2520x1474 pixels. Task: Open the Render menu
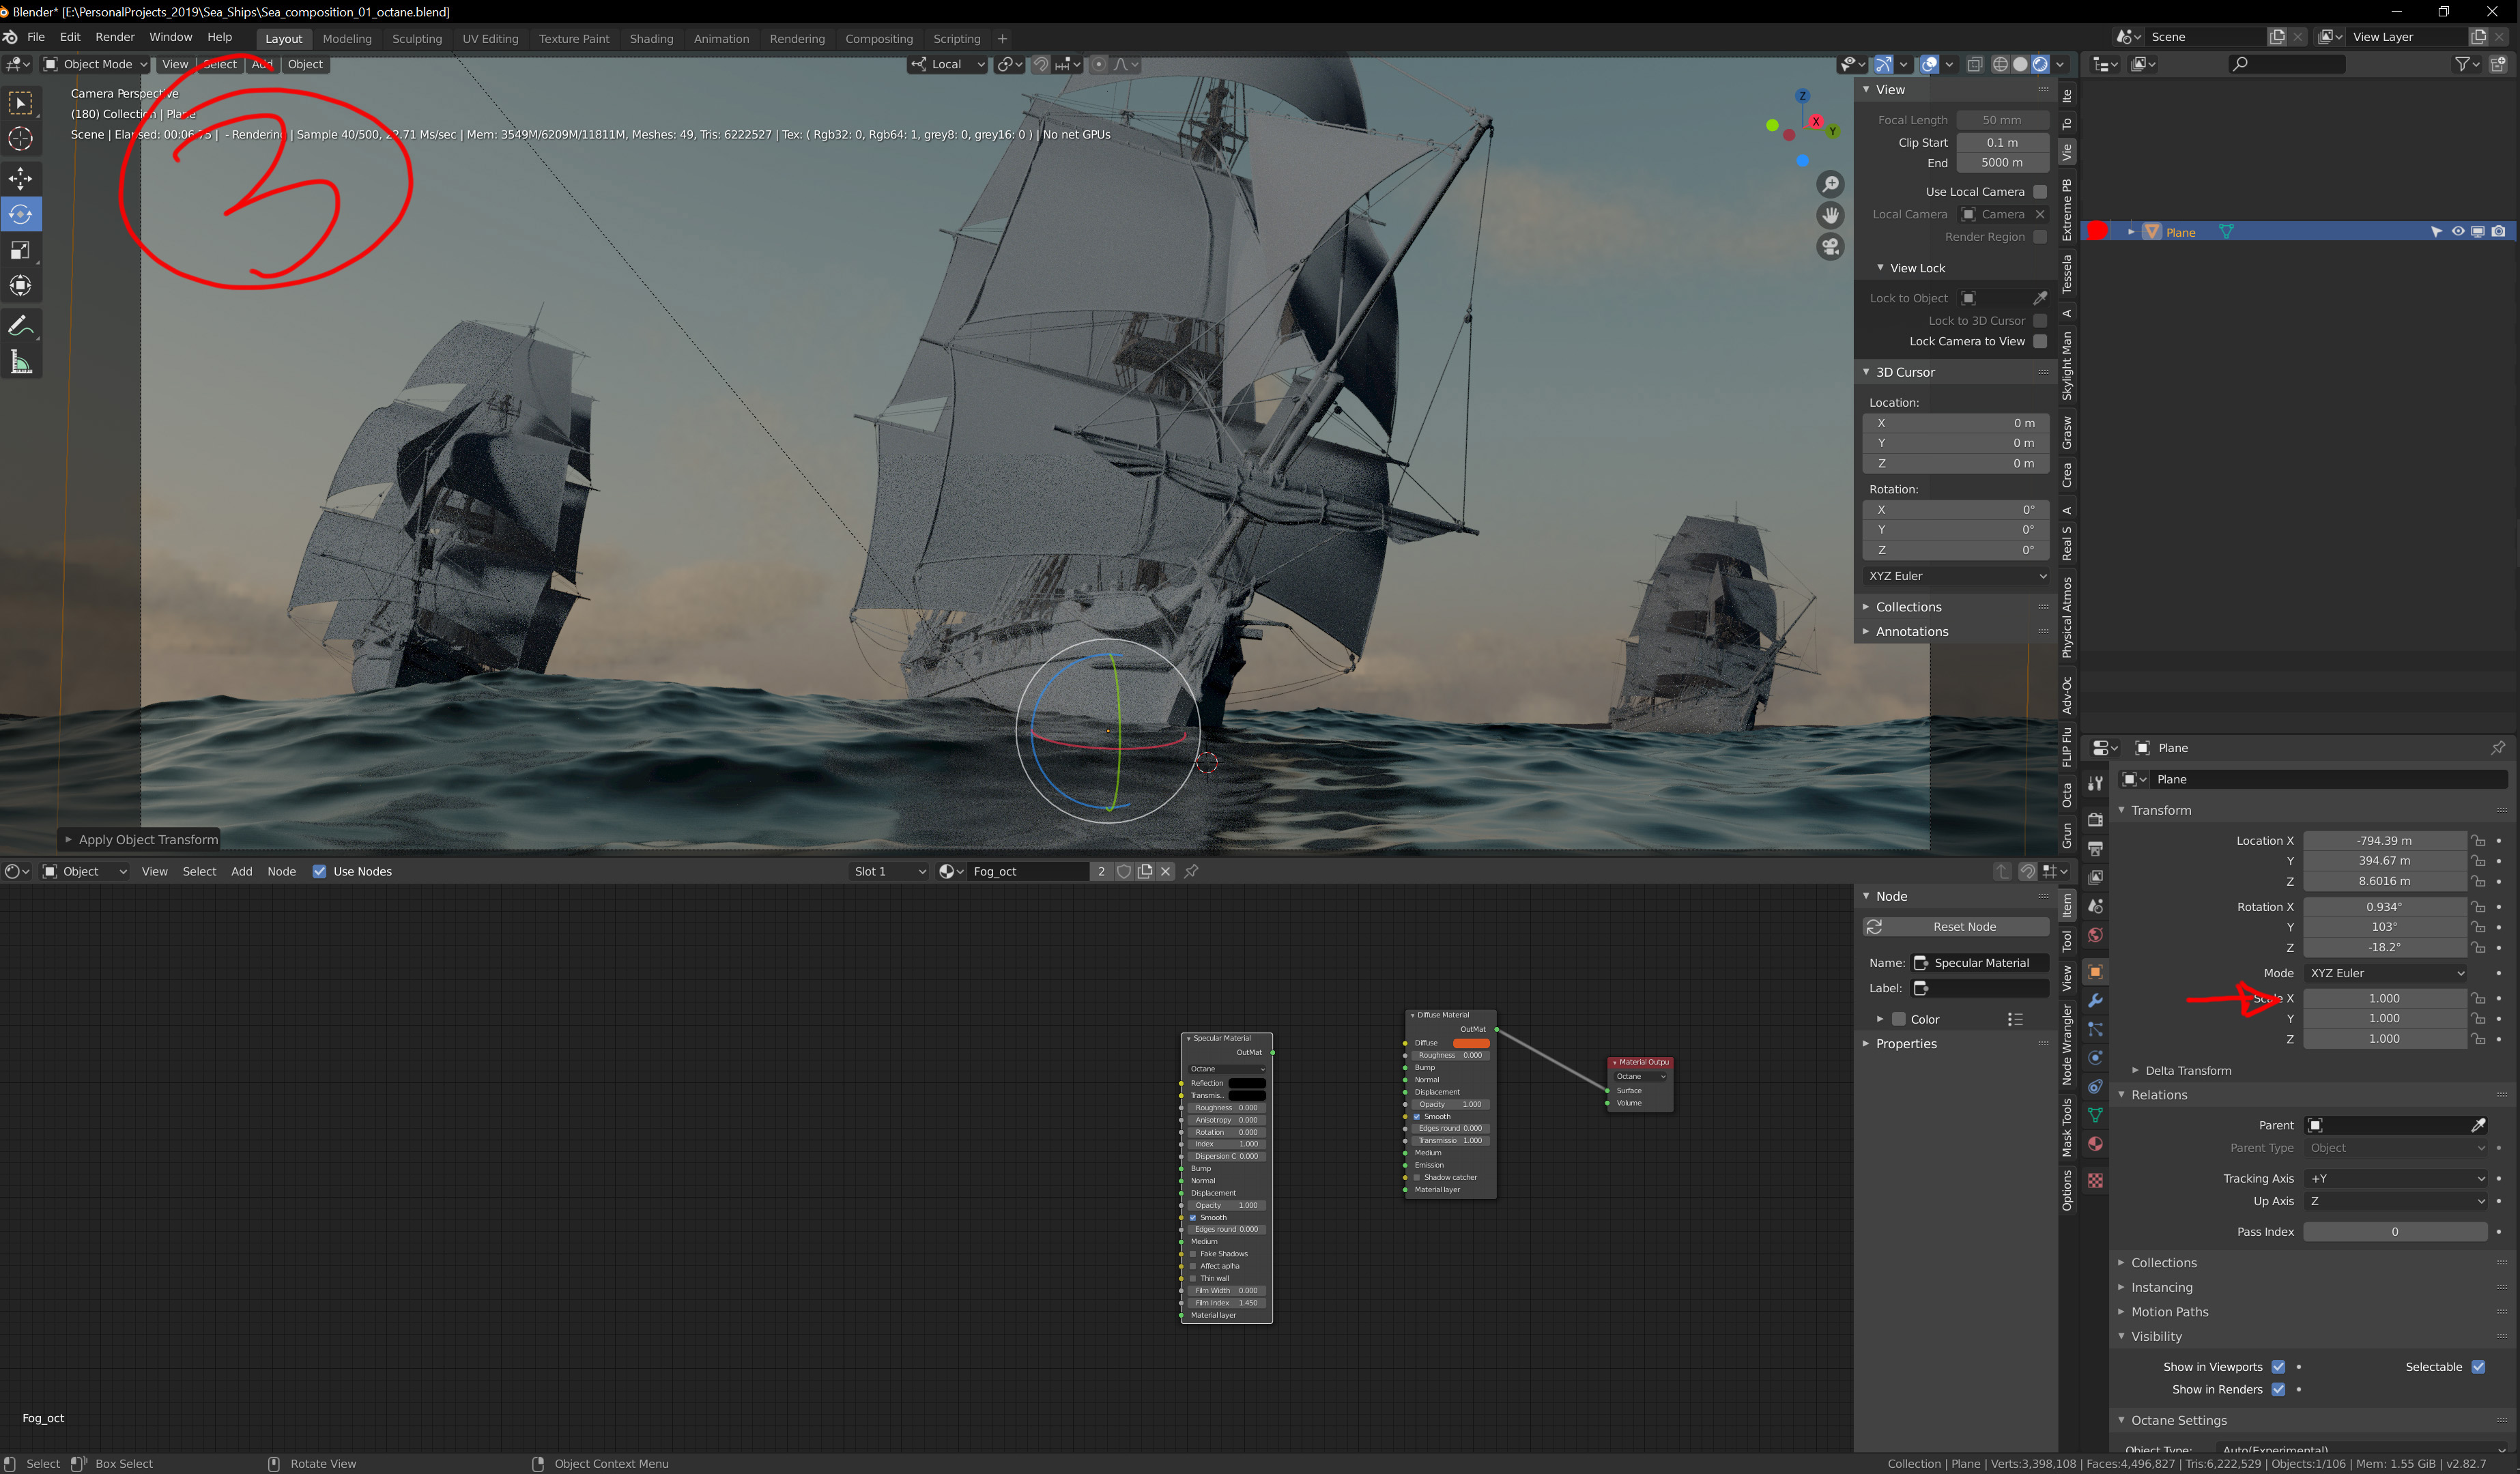pos(115,37)
